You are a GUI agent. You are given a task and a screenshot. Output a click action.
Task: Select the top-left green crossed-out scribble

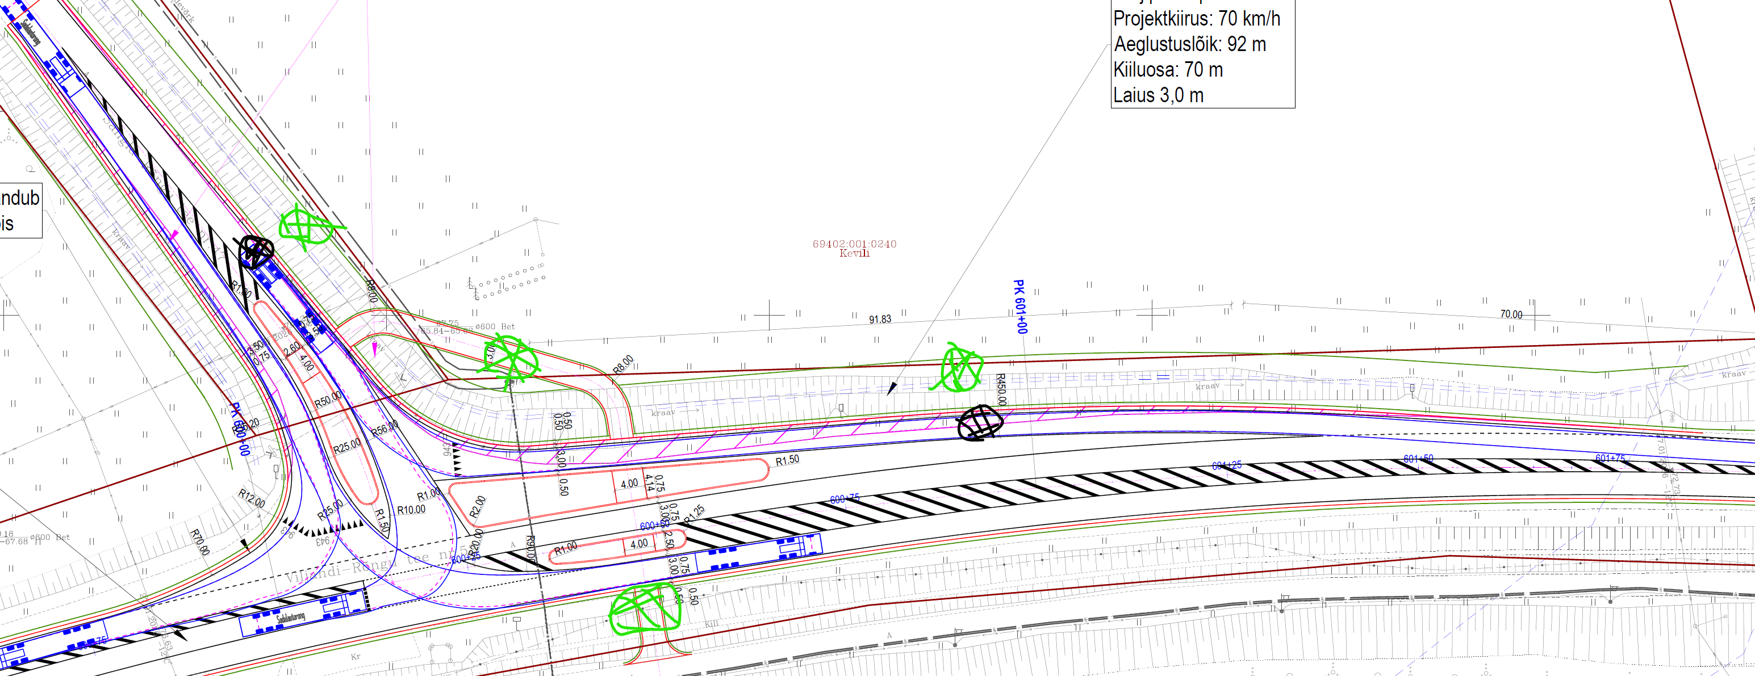[306, 226]
